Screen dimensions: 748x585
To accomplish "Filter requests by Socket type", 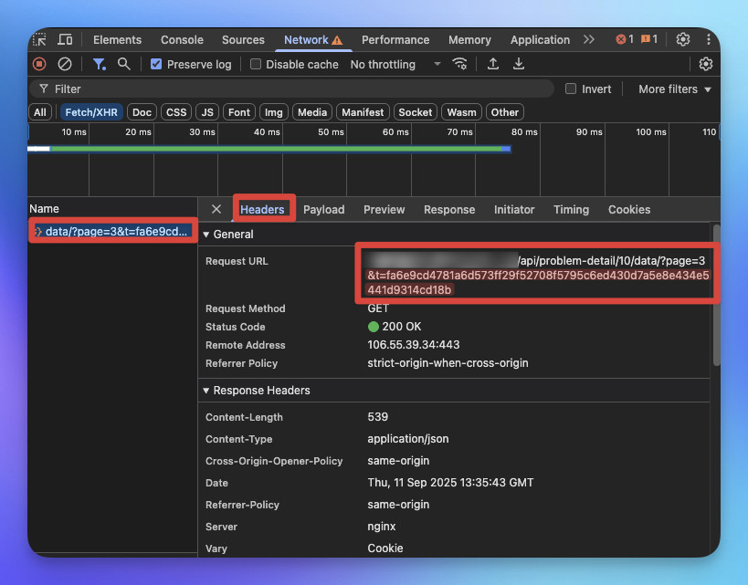I will [x=415, y=112].
